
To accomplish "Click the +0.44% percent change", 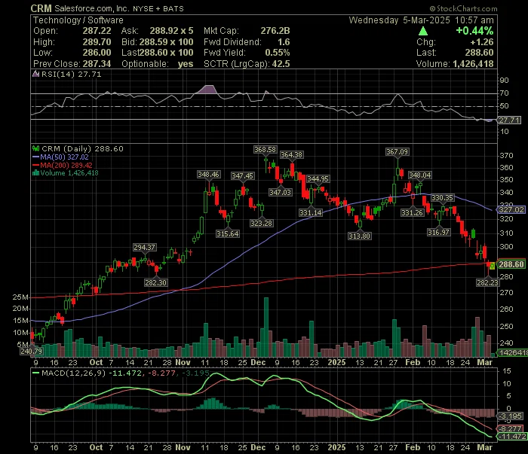I will (x=474, y=31).
